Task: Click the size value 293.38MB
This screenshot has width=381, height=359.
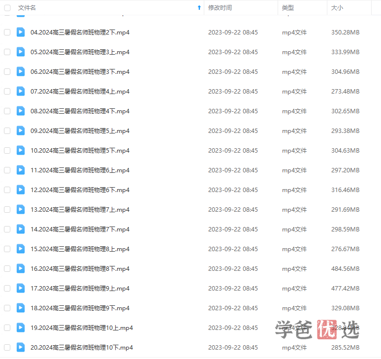Action: (345, 131)
